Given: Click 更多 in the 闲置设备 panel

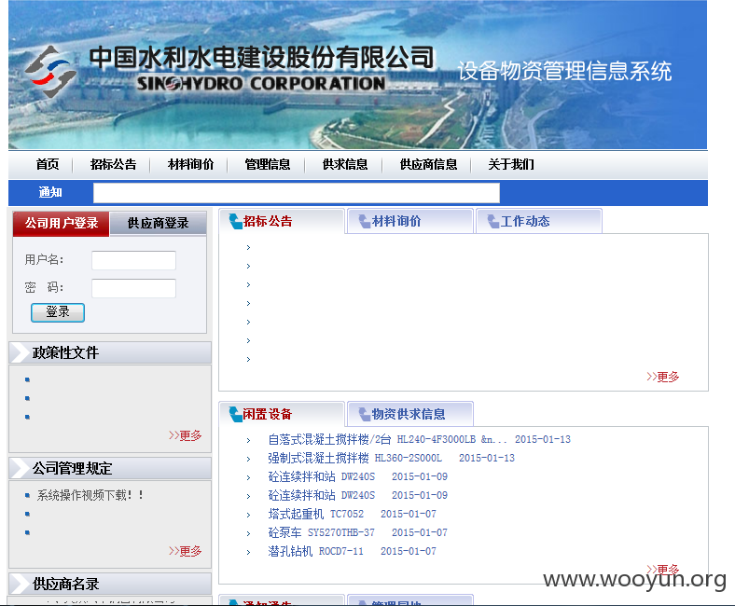Looking at the screenshot, I should coord(663,570).
